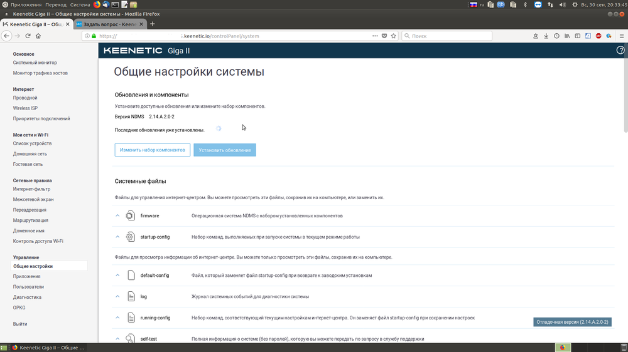Image resolution: width=628 pixels, height=352 pixels.
Task: Open the Firefox hamburger menu
Action: tap(622, 36)
